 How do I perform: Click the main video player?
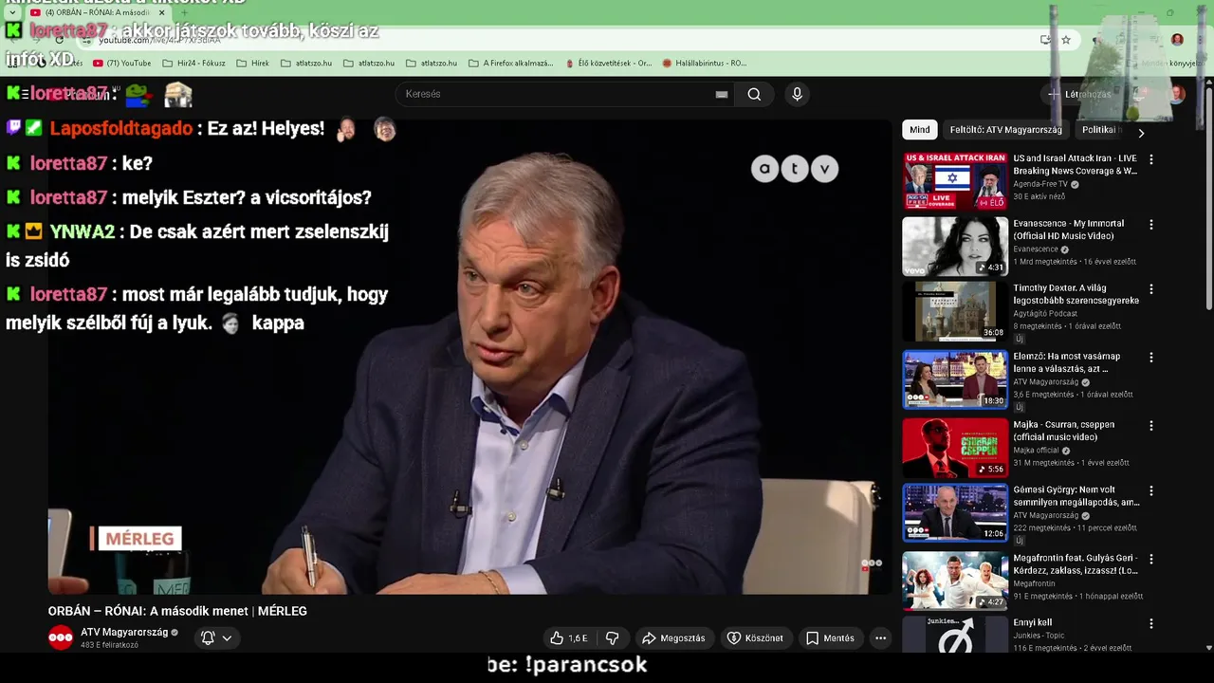[x=469, y=358]
